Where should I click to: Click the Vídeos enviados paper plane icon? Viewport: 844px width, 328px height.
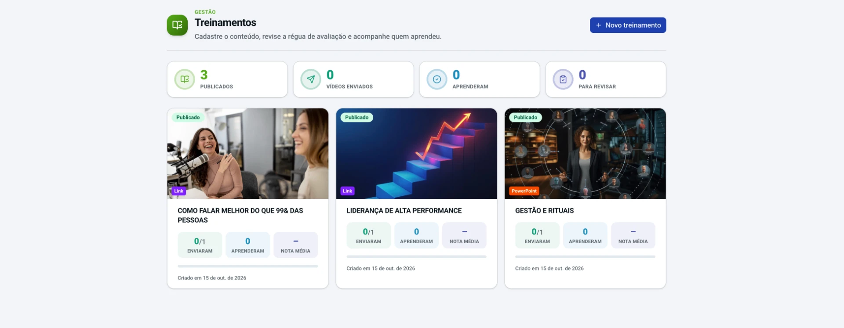coord(311,79)
